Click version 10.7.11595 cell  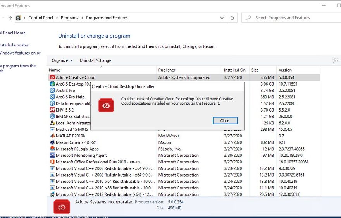[x=288, y=84]
